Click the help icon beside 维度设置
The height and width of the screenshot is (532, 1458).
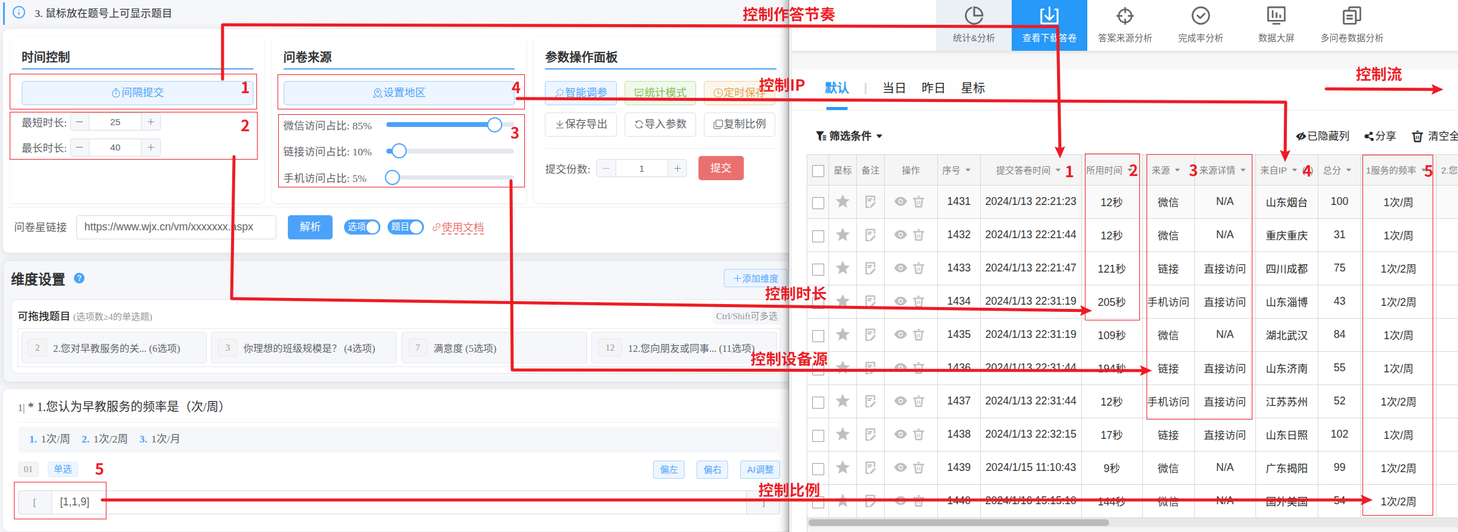79,278
